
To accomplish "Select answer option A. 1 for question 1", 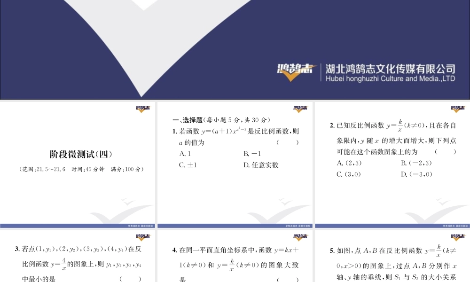I will tap(184, 154).
